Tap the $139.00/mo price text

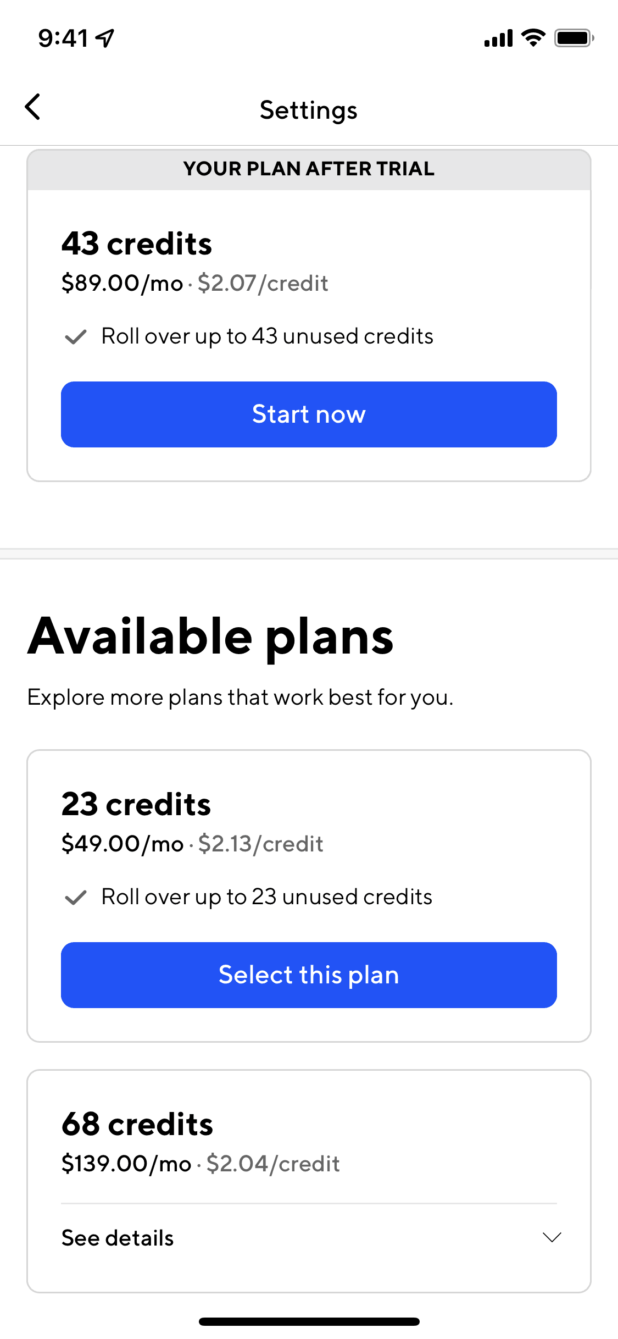point(126,1164)
